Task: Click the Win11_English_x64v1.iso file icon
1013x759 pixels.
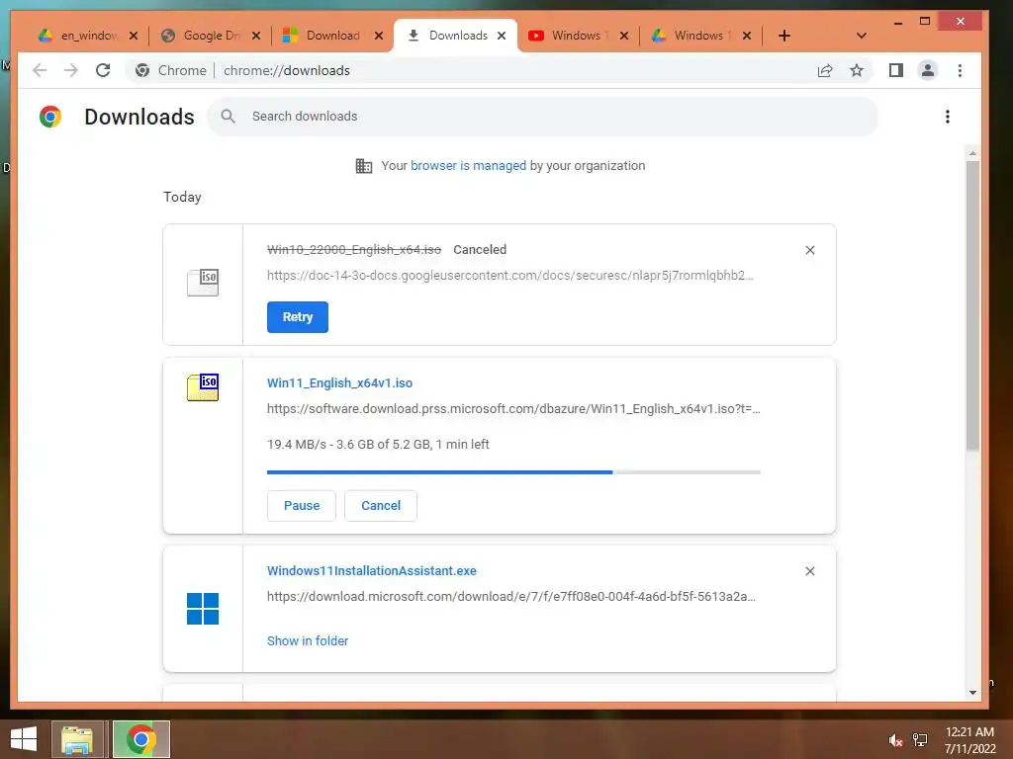Action: click(x=203, y=387)
